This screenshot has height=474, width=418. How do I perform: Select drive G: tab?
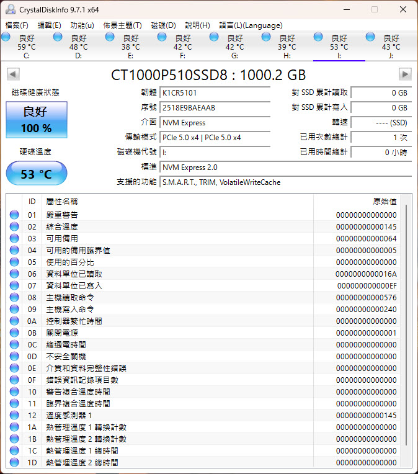(x=234, y=47)
